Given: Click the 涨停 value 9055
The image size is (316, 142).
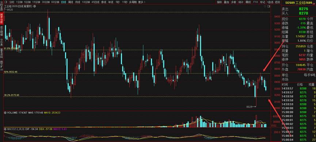Looking at the screenshot, I should [x=302, y=59].
